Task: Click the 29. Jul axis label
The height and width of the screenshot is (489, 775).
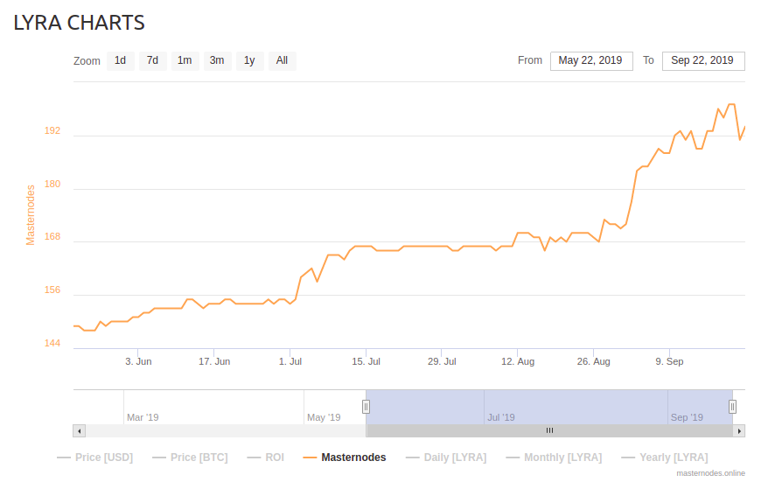Action: (442, 361)
